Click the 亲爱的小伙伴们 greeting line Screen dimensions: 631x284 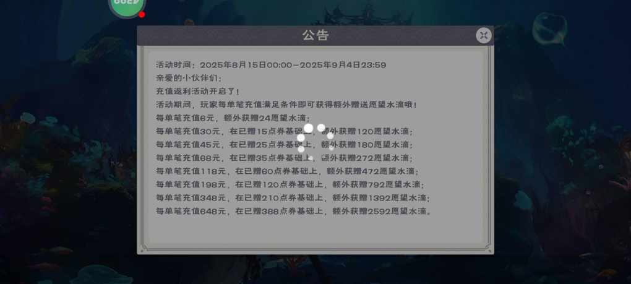[x=189, y=78]
